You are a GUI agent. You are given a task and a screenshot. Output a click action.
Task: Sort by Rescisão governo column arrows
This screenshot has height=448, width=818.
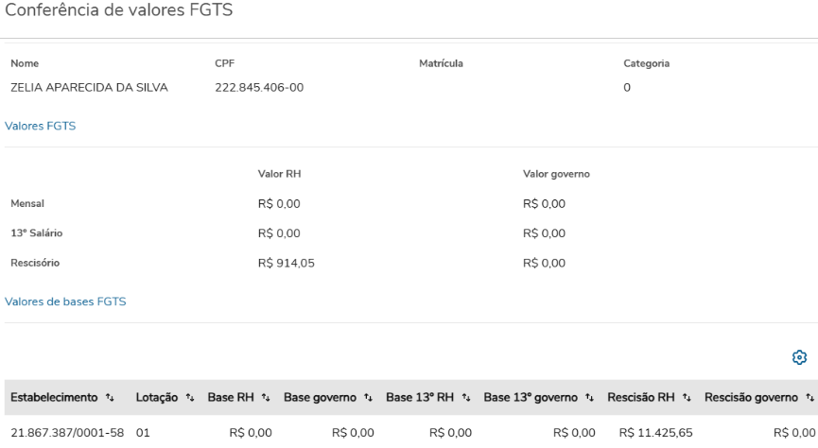[809, 398]
